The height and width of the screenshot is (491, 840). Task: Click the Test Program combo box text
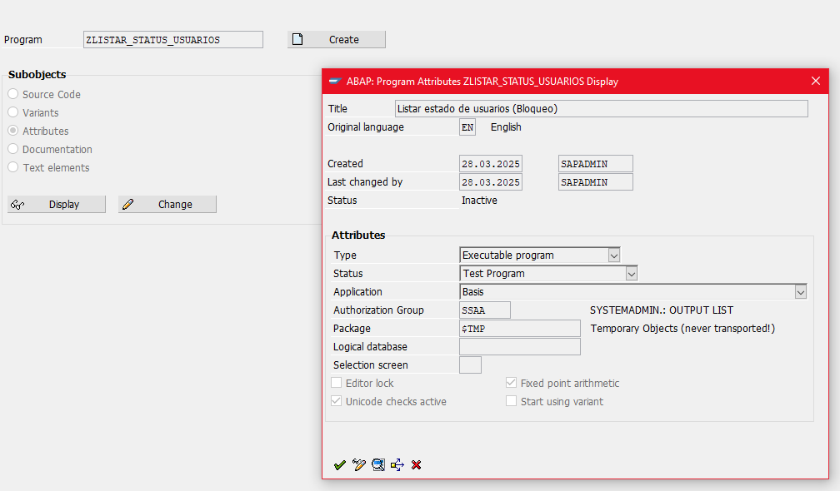point(493,273)
